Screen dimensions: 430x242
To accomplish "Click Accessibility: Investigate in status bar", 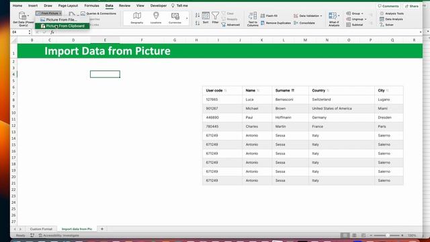I will [x=58, y=235].
